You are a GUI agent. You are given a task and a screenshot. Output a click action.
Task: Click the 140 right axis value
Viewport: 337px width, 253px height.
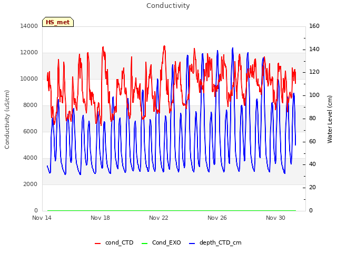tap(314, 49)
